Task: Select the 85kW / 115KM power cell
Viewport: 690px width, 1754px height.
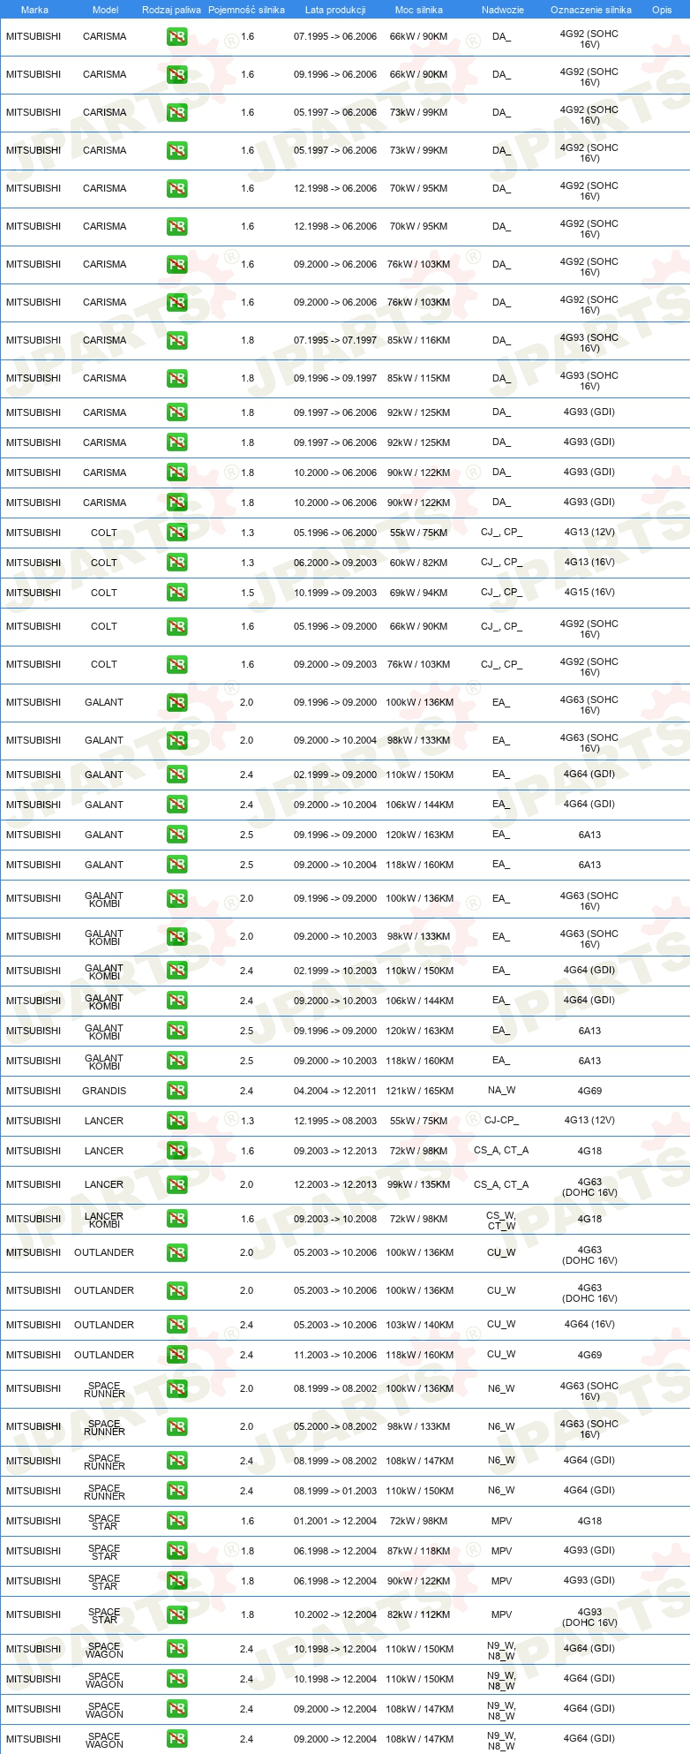Action: pyautogui.click(x=419, y=378)
